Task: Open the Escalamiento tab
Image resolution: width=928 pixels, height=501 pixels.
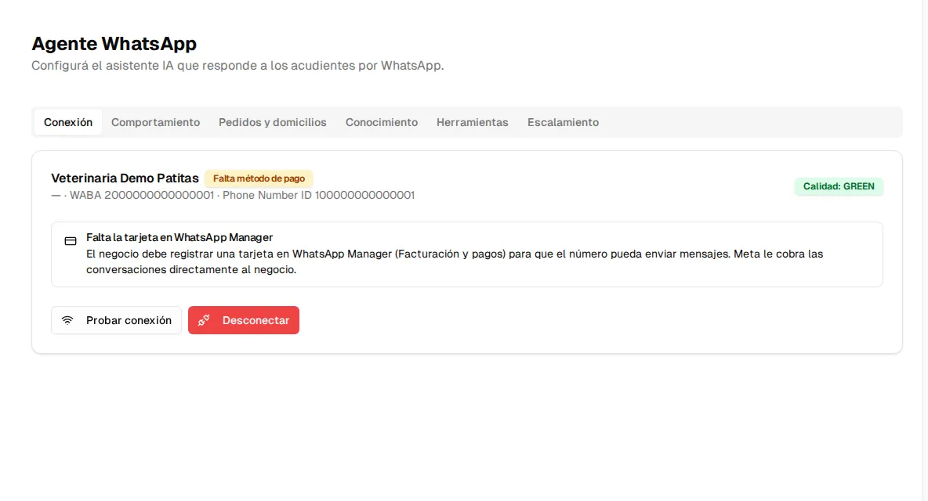Action: (563, 122)
